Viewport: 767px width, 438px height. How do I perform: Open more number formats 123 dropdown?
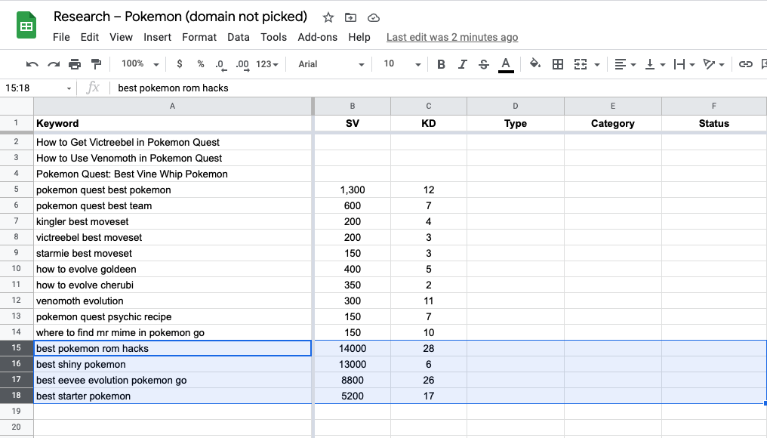click(x=267, y=64)
